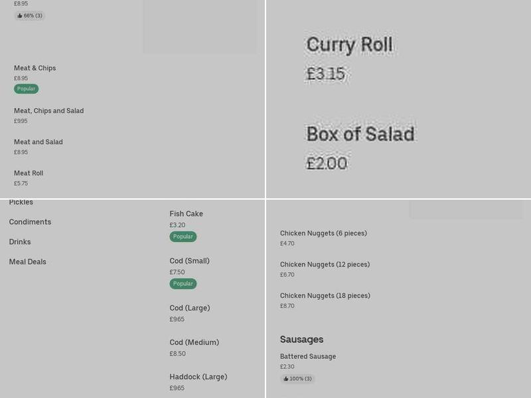Click the 'Popular' badge under Fish Cake
This screenshot has height=398, width=531.
tap(183, 236)
